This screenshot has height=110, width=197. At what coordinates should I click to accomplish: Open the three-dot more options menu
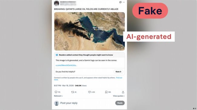click(x=124, y=2)
